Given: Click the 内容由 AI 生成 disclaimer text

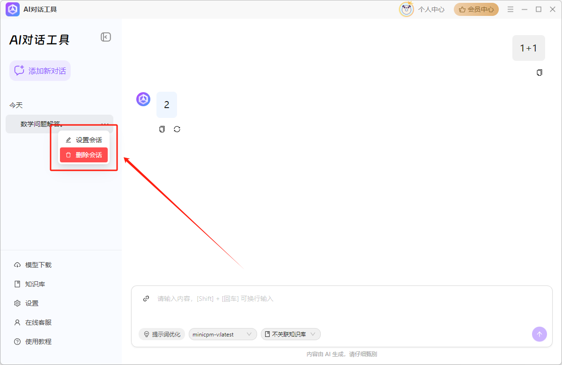Looking at the screenshot, I should [x=342, y=354].
